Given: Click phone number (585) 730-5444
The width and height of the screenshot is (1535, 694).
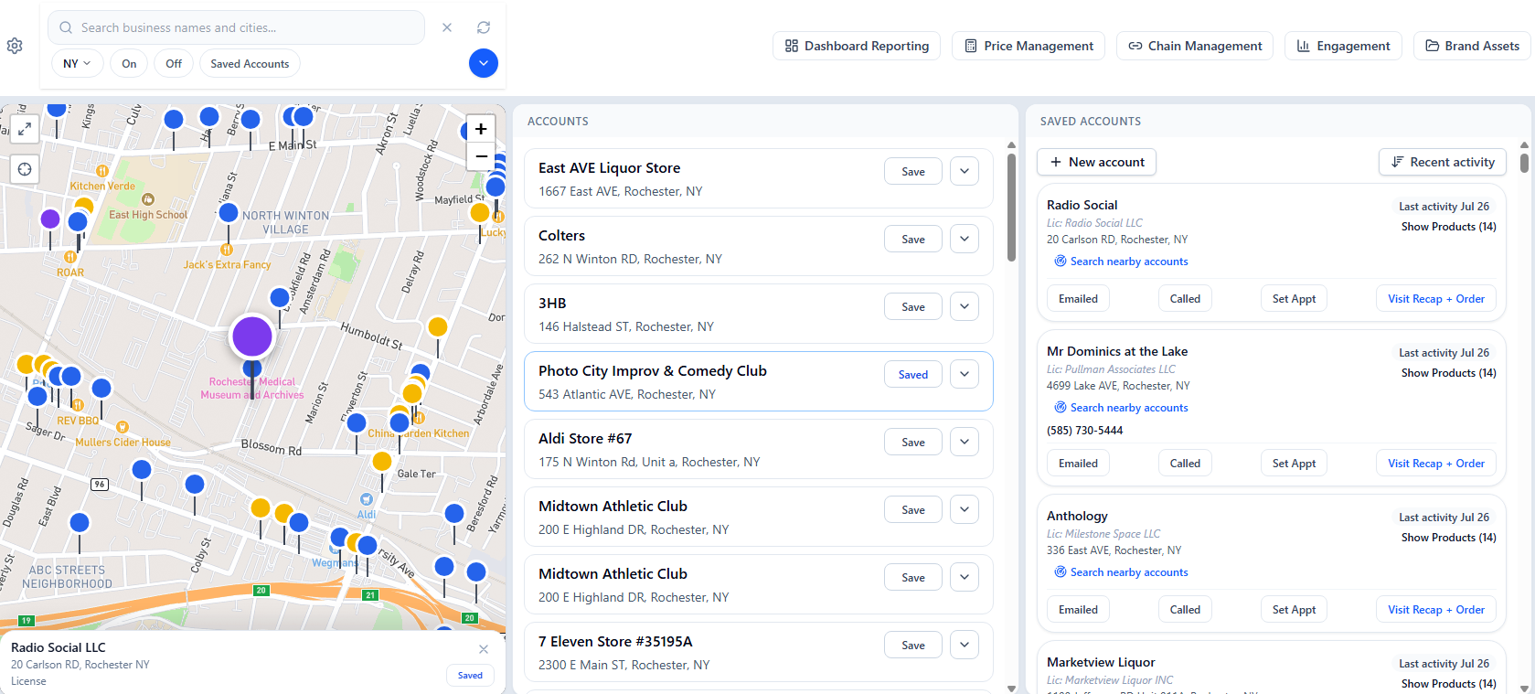Looking at the screenshot, I should [x=1084, y=431].
